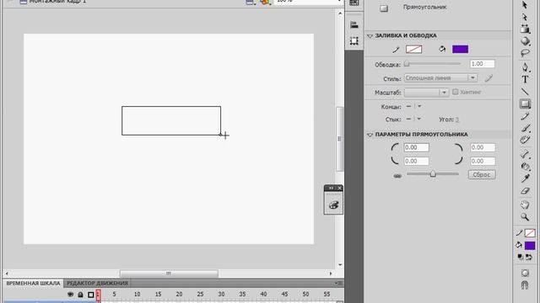Switch to РЕДАКТОР ДВИЖЕНИЯ tab
The image size is (540, 303).
[x=98, y=283]
